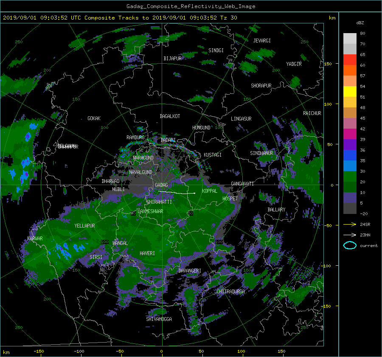Click the 80 dBZ white color swatch
382x357 pixels.
tap(350, 39)
